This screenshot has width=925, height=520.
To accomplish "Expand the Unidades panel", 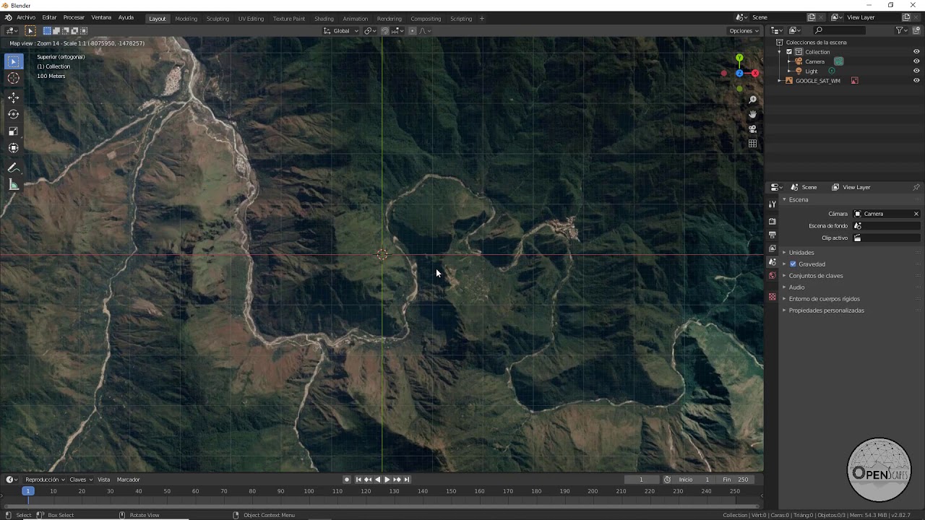I will [x=801, y=252].
